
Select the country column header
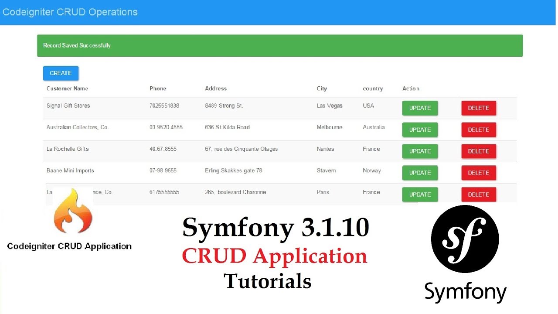[373, 89]
